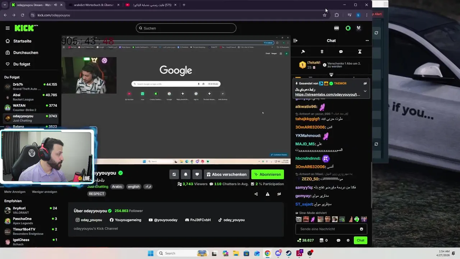Viewport: 460px width, 259px height.
Task: Report the stream with warning triangle icon
Action: 267,194
